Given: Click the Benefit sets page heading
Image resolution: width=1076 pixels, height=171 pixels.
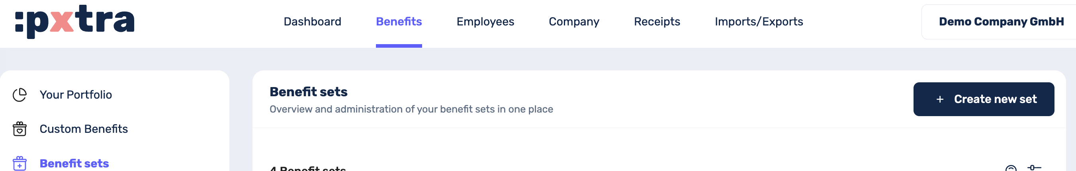Looking at the screenshot, I should click(308, 92).
